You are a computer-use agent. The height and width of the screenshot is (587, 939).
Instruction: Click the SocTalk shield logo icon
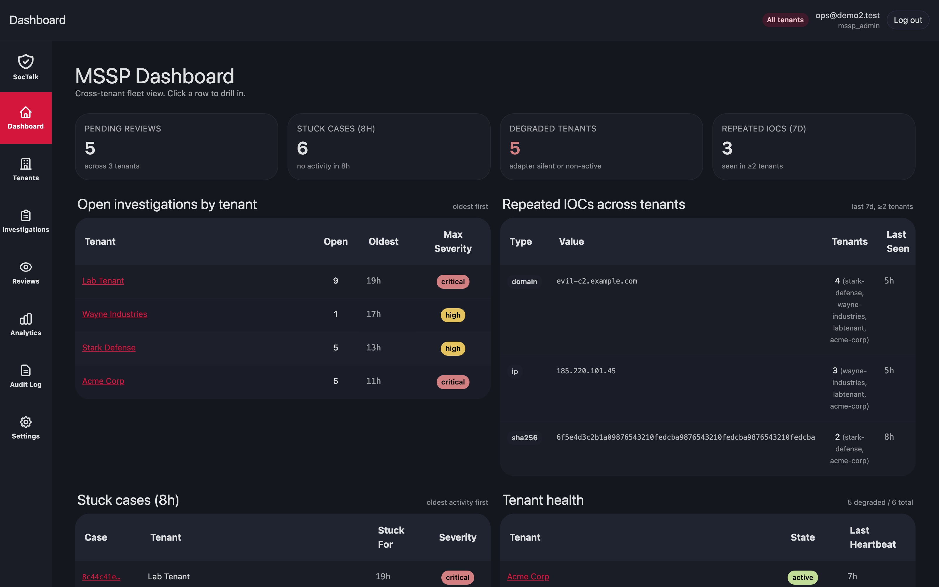tap(26, 61)
